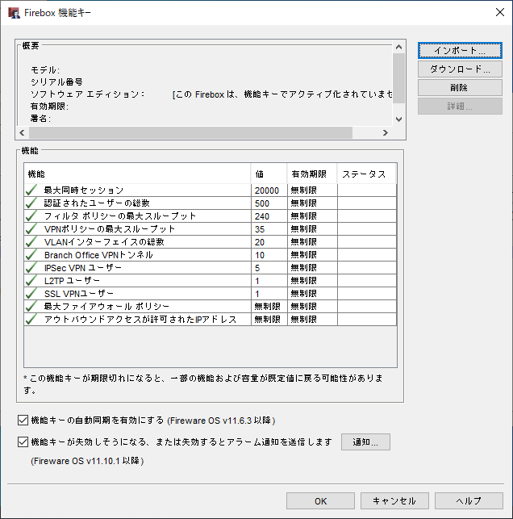The width and height of the screenshot is (513, 519).
Task: Click checkmark icon for SSL VPNユーザー
Action: tap(31, 294)
